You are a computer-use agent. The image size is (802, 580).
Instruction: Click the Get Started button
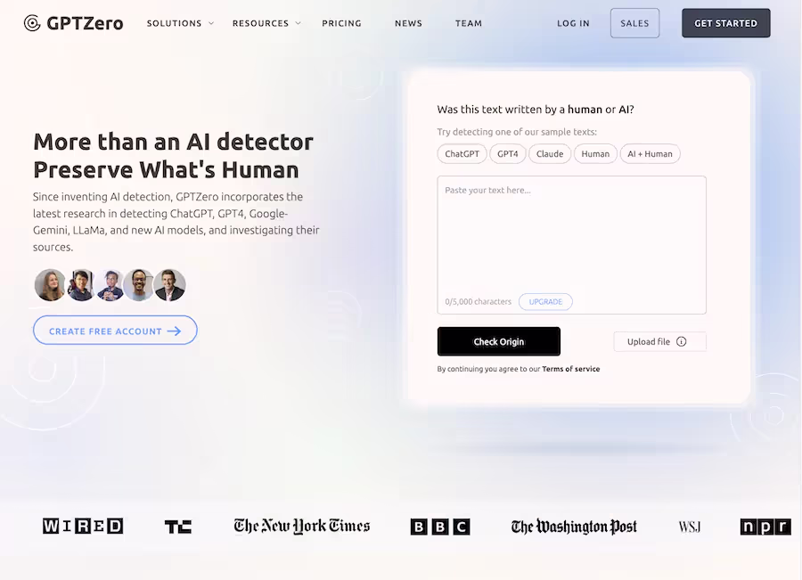pyautogui.click(x=725, y=23)
